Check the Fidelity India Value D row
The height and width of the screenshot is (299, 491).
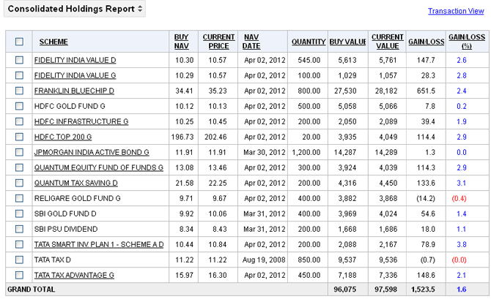[19, 60]
